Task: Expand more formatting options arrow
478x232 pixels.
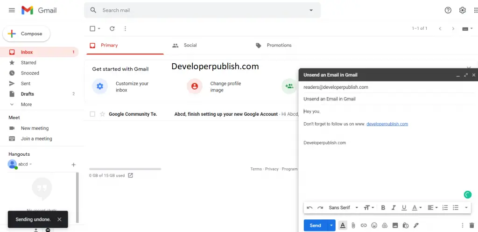Action: coord(466,208)
